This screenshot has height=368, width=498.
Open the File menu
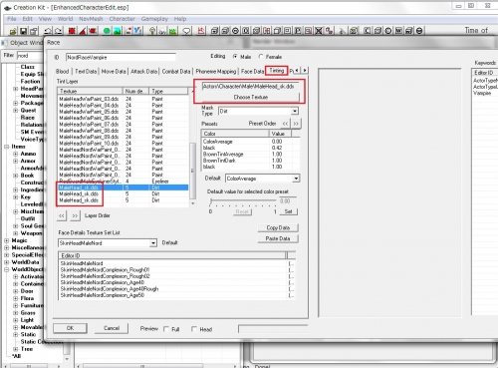pos(12,19)
